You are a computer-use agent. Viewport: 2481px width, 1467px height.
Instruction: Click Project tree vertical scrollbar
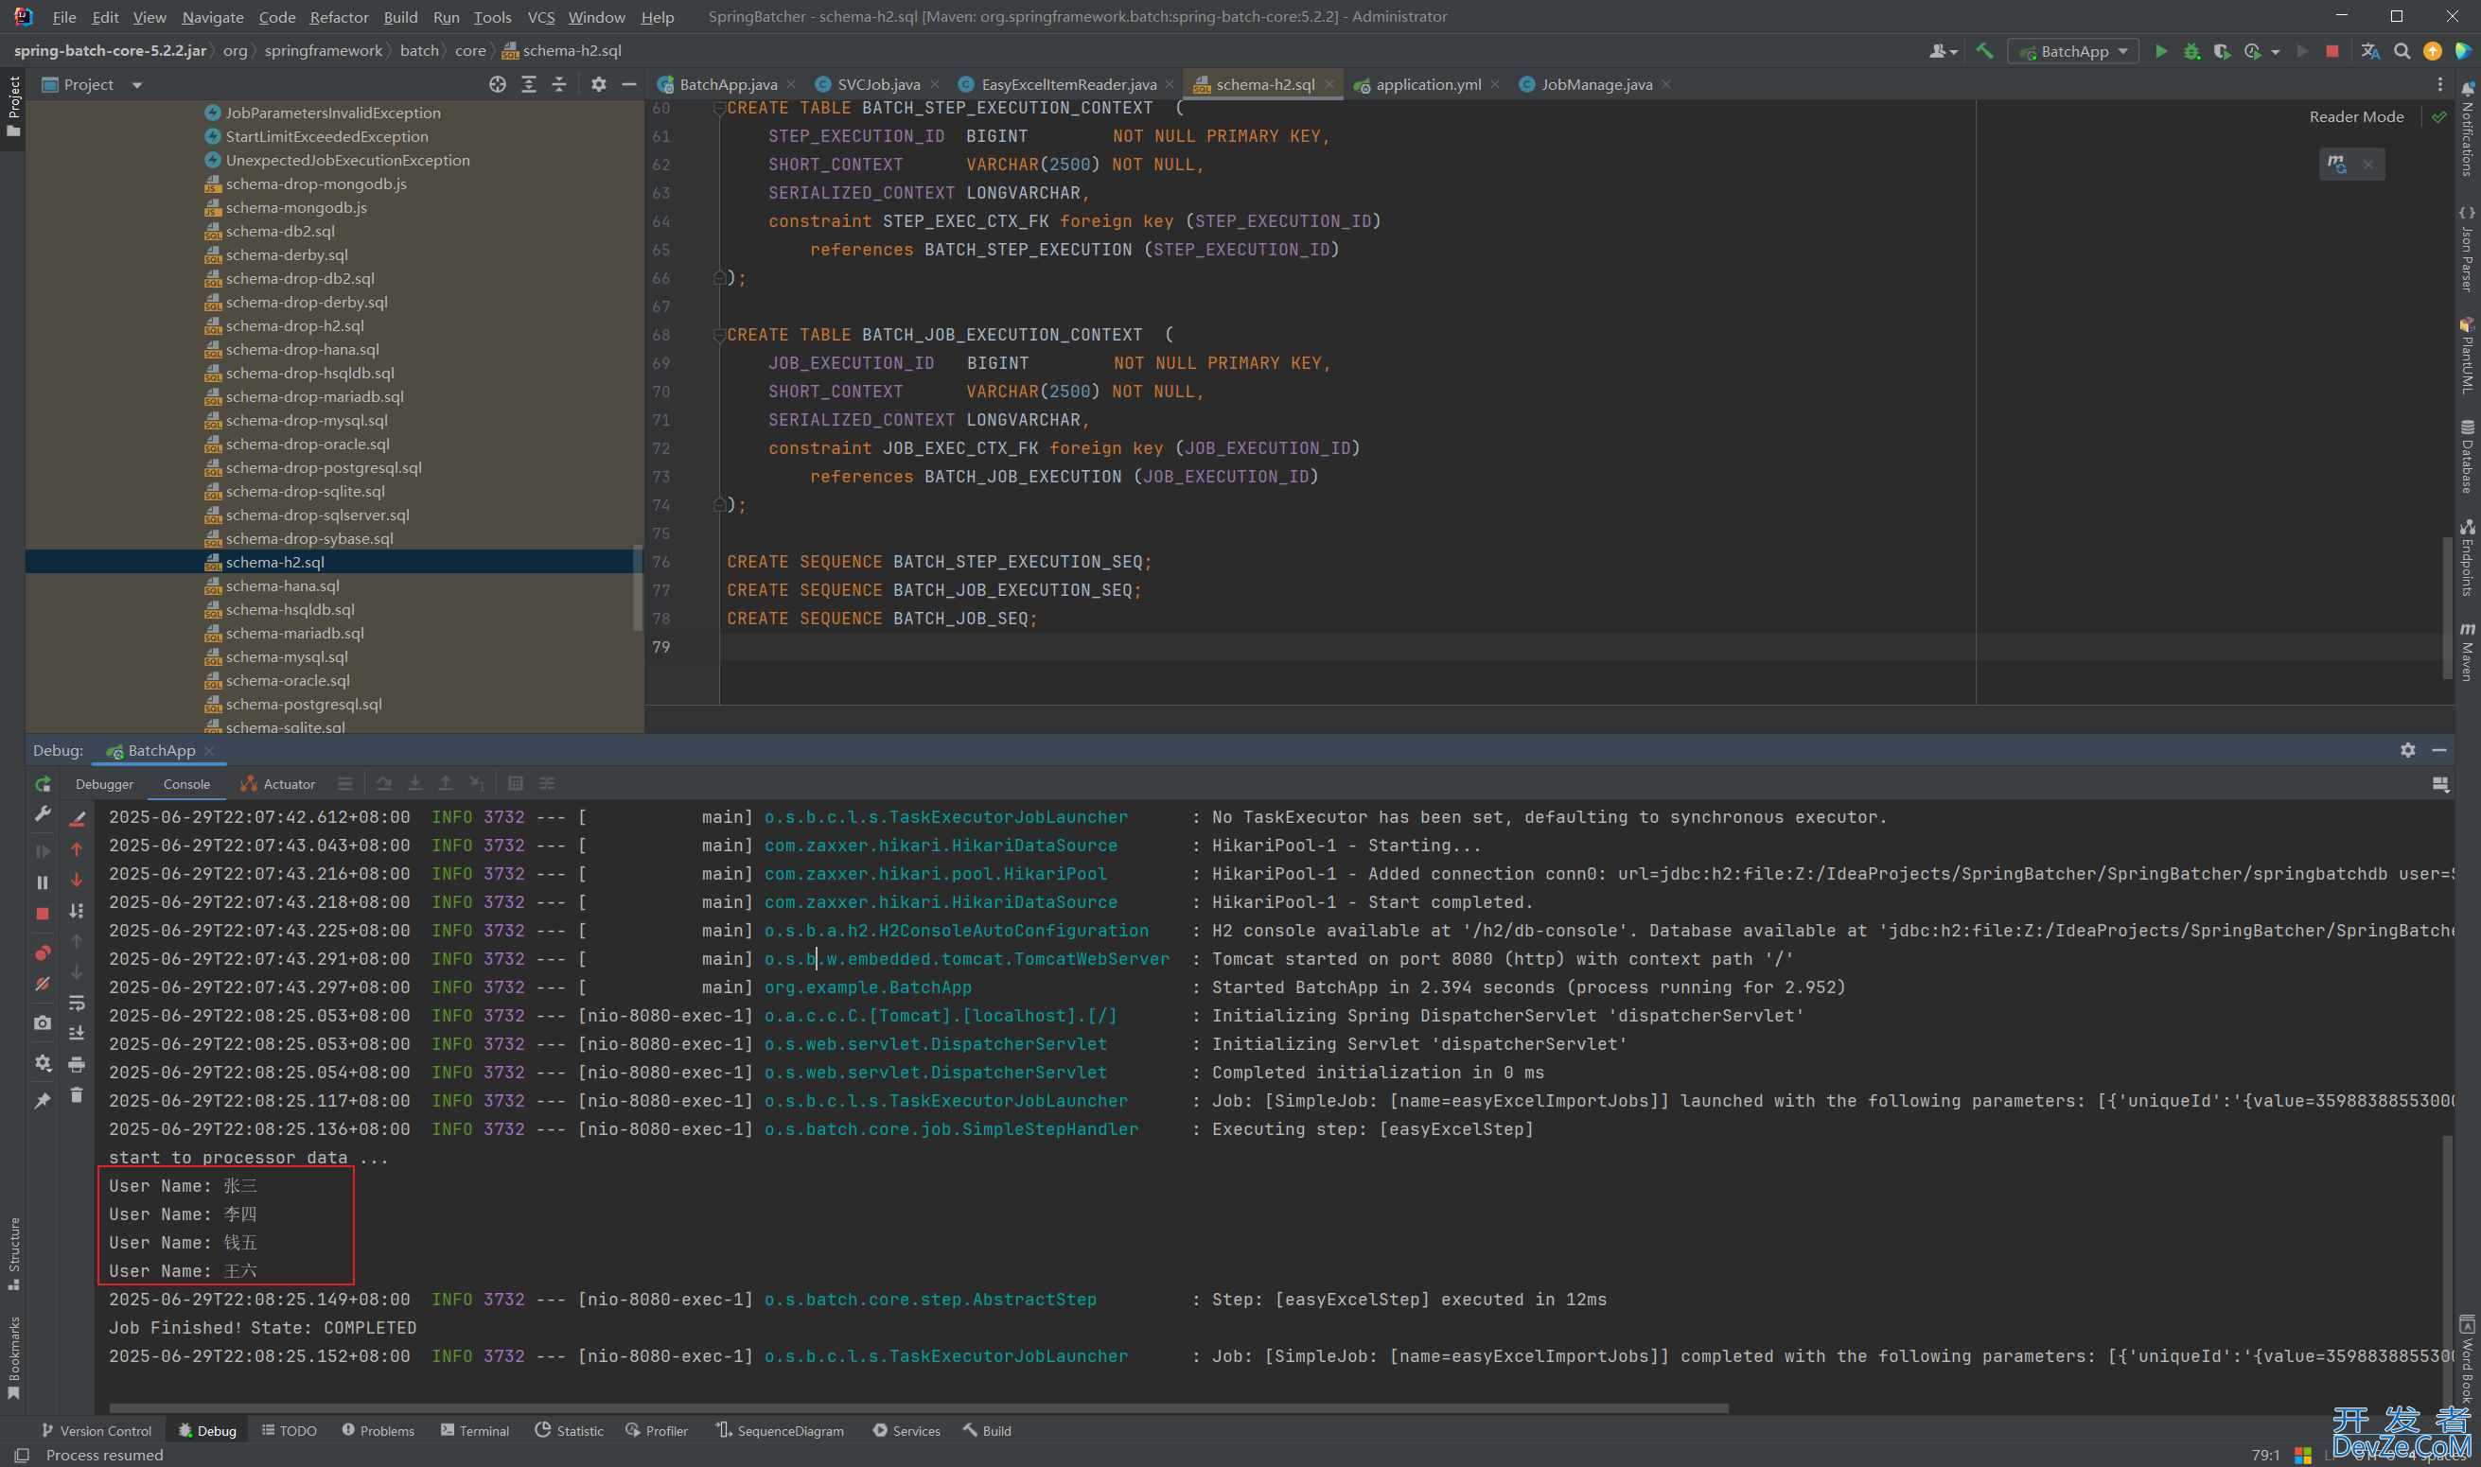pyautogui.click(x=637, y=588)
